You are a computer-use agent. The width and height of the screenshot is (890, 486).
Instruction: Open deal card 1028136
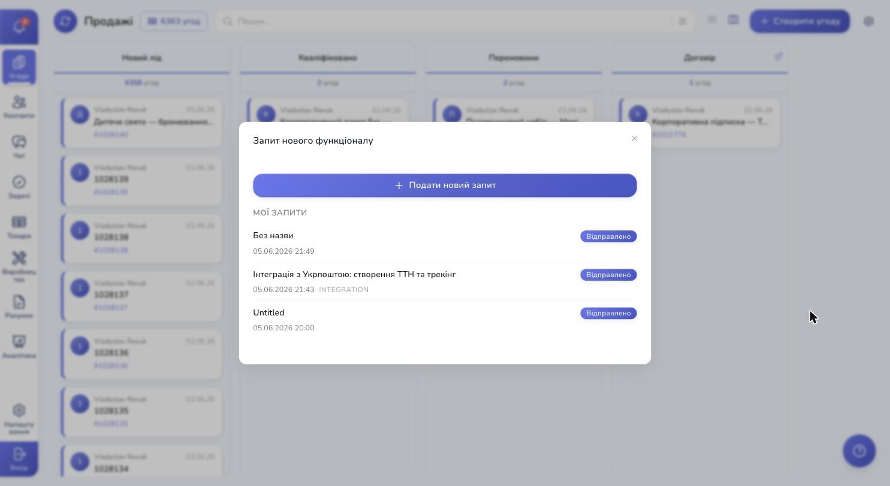click(141, 354)
